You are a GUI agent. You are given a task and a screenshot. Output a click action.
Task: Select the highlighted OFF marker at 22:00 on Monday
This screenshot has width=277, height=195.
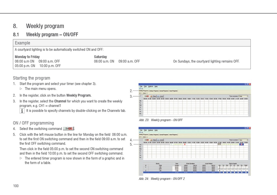241,144
